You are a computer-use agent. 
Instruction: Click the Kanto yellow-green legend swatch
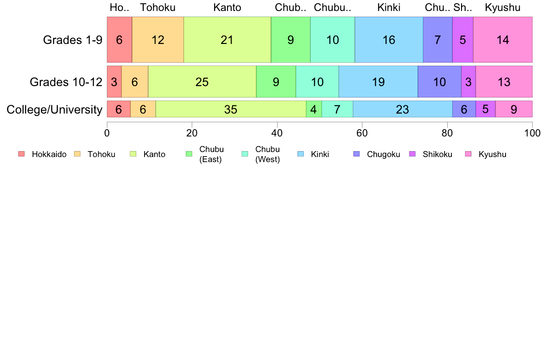point(133,154)
